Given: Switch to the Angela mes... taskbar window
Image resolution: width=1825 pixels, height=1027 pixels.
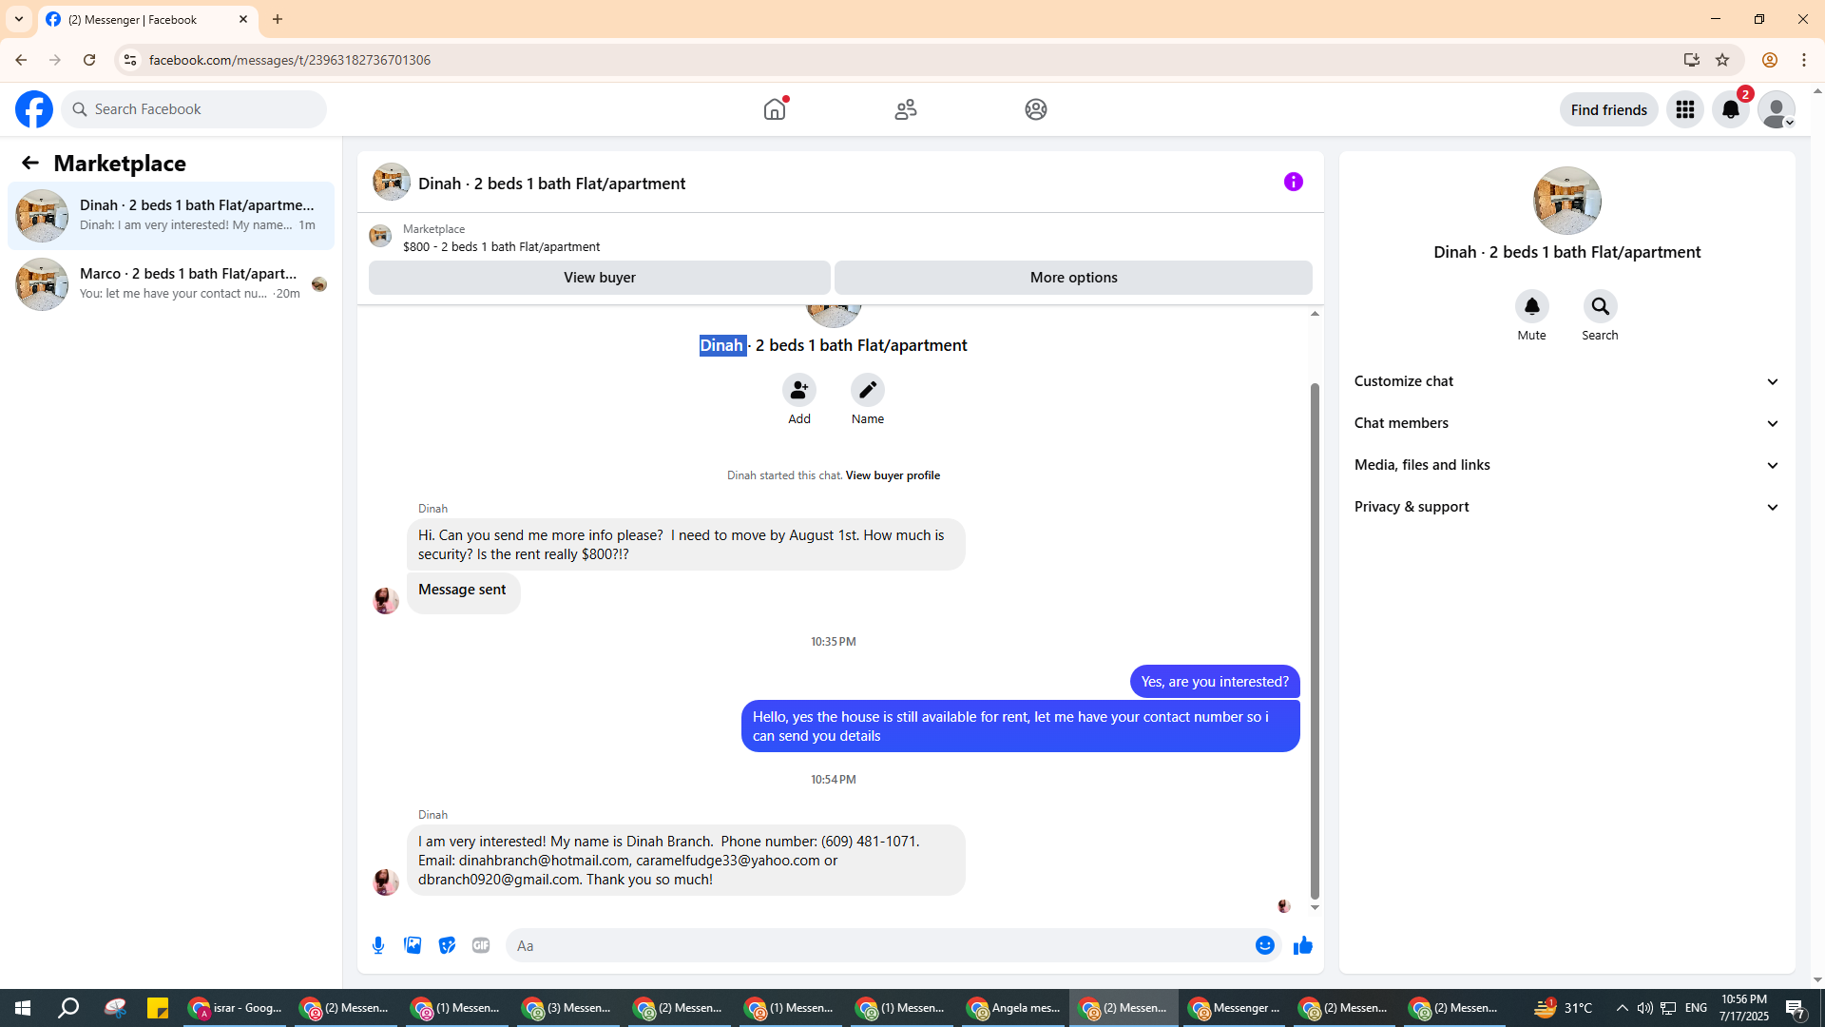Looking at the screenshot, I should click(1013, 1008).
